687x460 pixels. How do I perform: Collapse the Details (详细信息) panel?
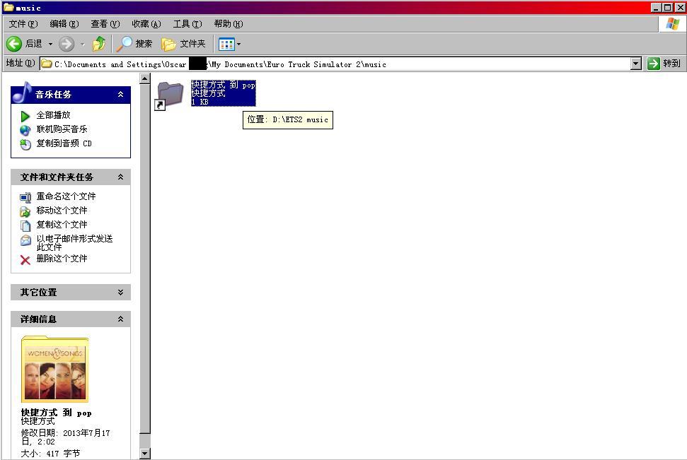[x=120, y=319]
